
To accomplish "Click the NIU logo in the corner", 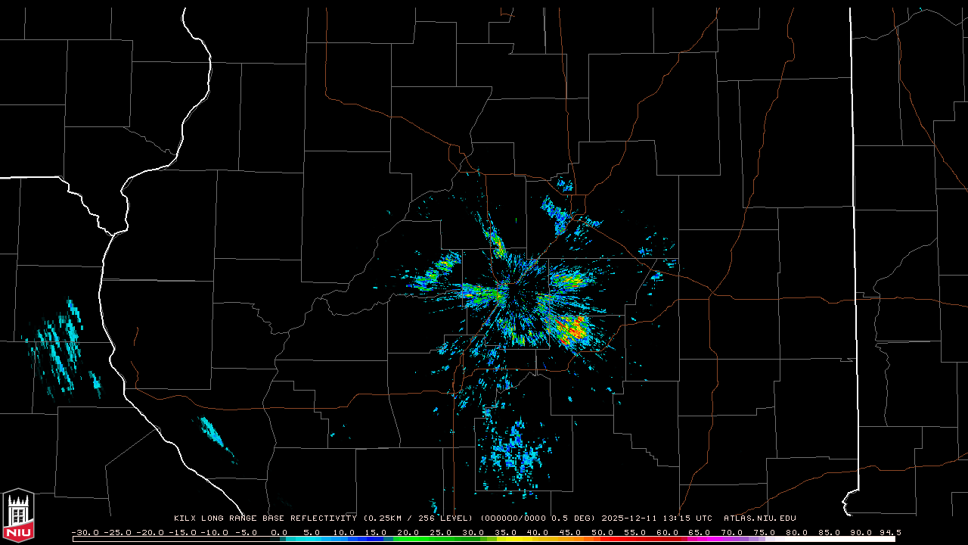I will pos(18,515).
